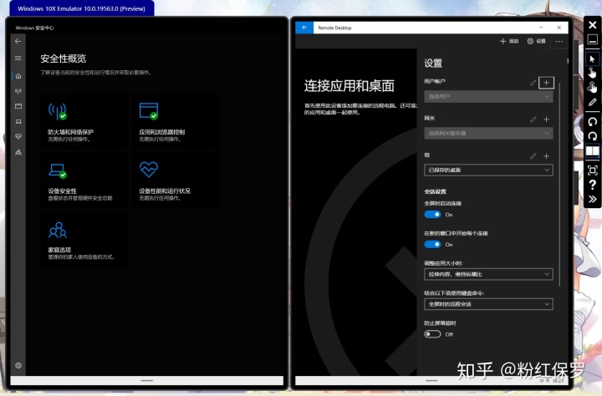Open the hamburger menu in Security Center

click(x=18, y=58)
